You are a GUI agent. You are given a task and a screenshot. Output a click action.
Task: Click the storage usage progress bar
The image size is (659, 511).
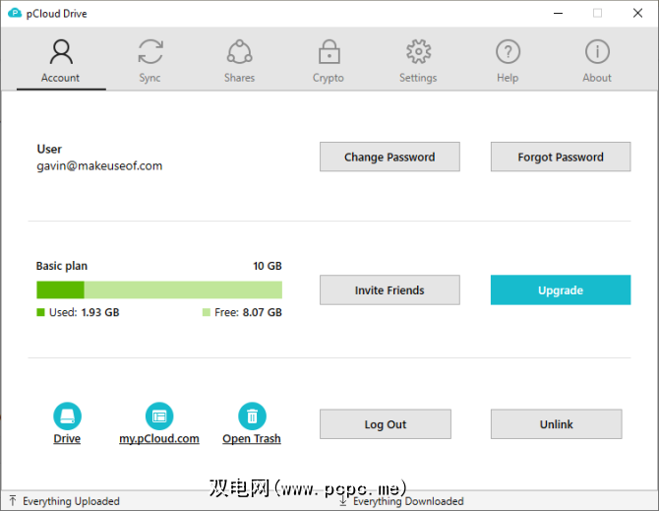point(159,290)
